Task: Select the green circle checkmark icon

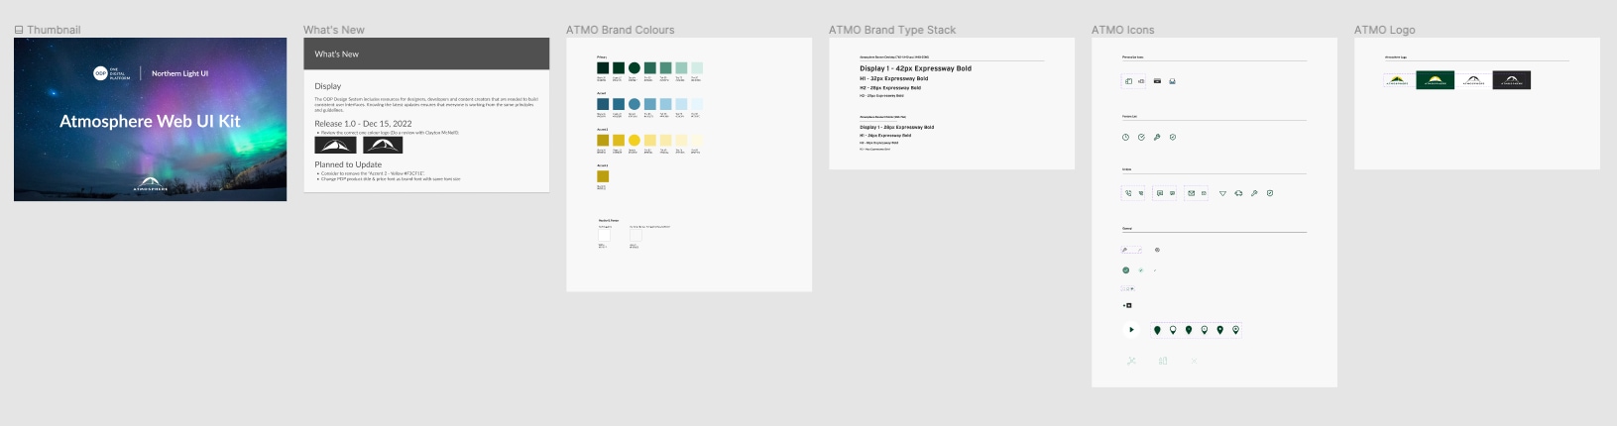Action: [x=1125, y=270]
